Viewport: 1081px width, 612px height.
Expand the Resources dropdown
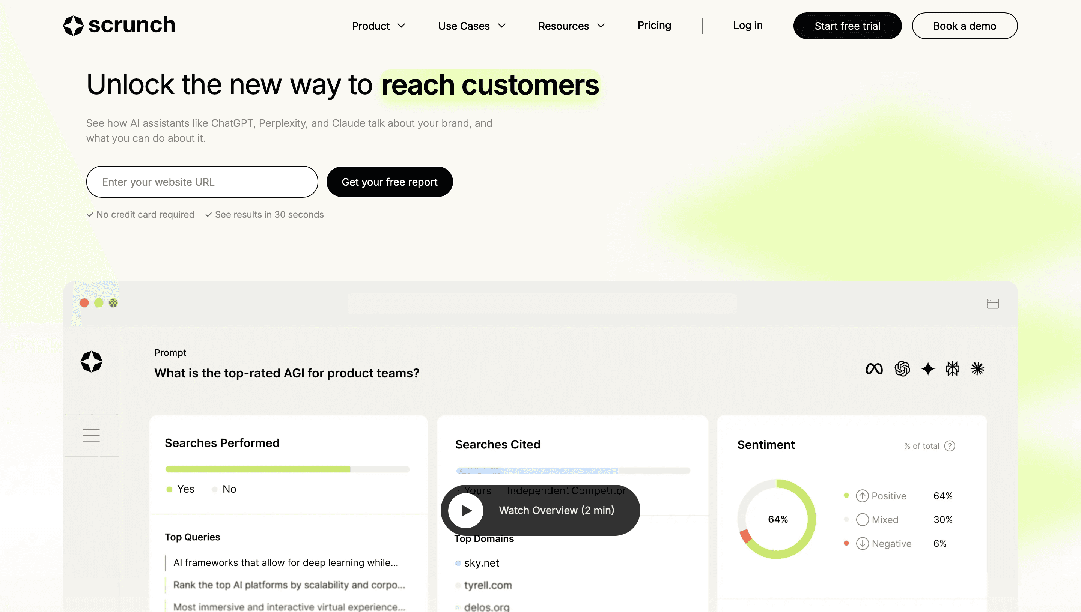coord(571,26)
